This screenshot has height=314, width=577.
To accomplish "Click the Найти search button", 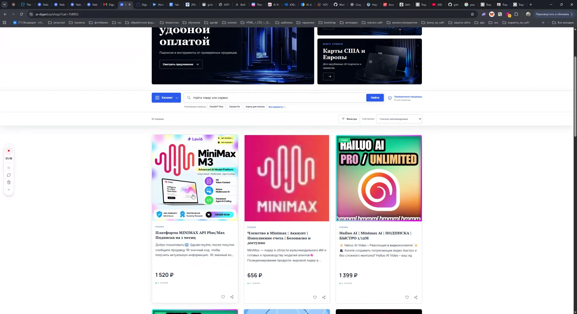I will (375, 98).
